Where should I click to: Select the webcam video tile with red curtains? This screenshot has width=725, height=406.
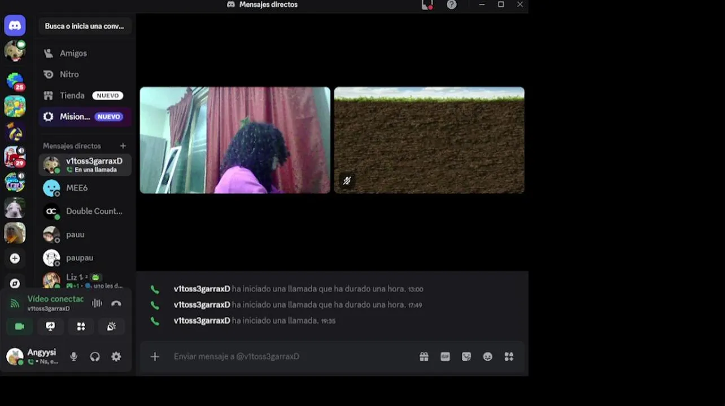[235, 140]
